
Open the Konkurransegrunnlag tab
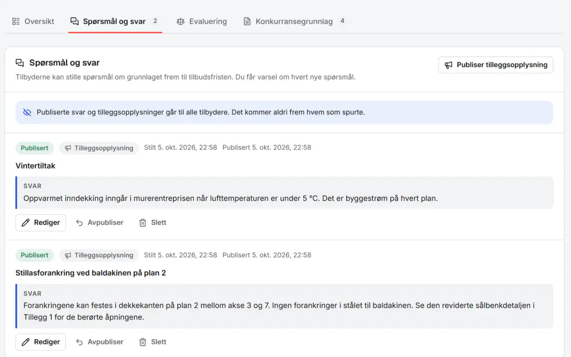click(294, 21)
